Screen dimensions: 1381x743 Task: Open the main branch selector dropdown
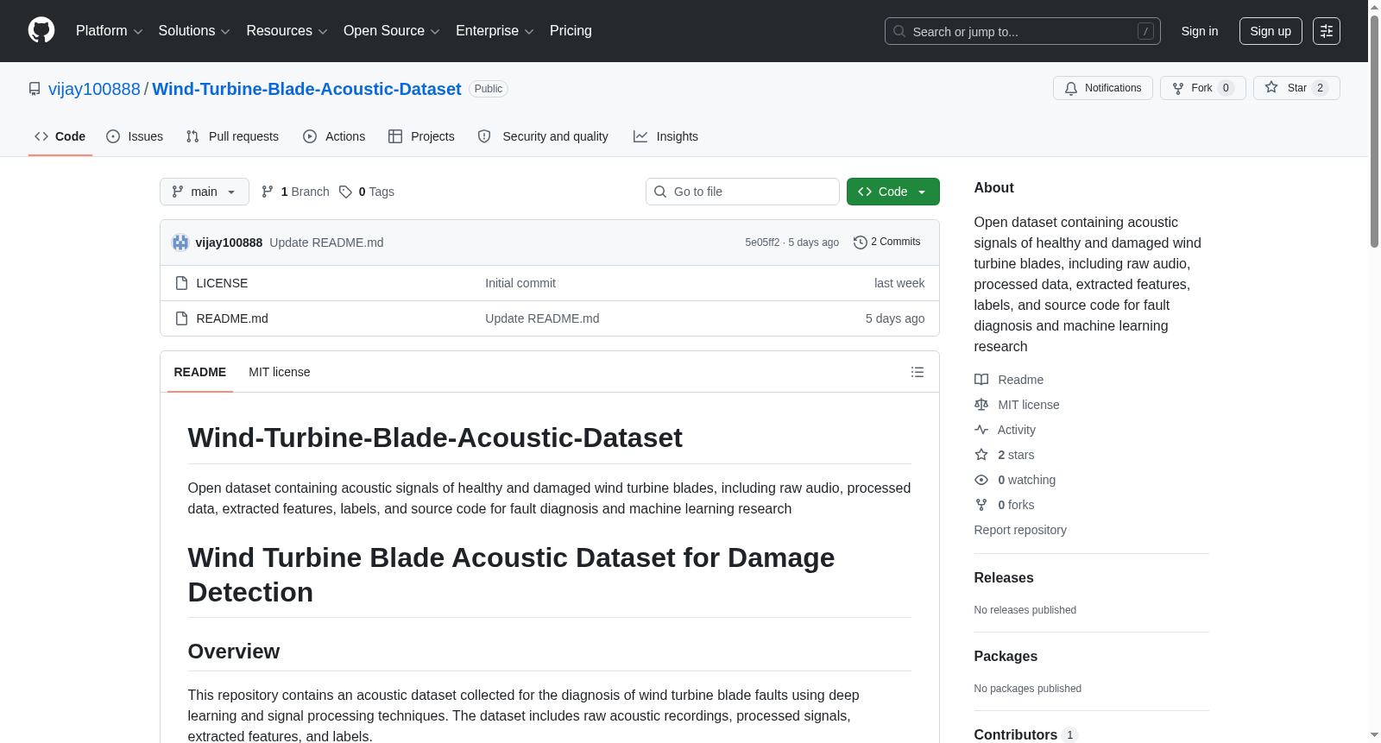(205, 192)
